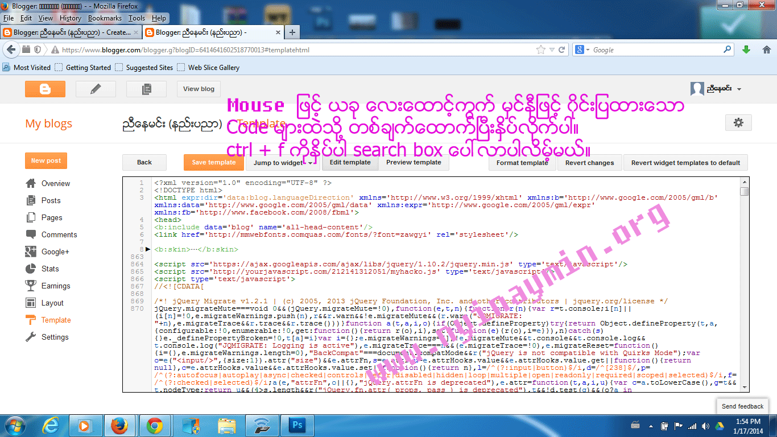The image size is (777, 437).
Task: Open Firefox from the taskbar
Action: pos(119,425)
